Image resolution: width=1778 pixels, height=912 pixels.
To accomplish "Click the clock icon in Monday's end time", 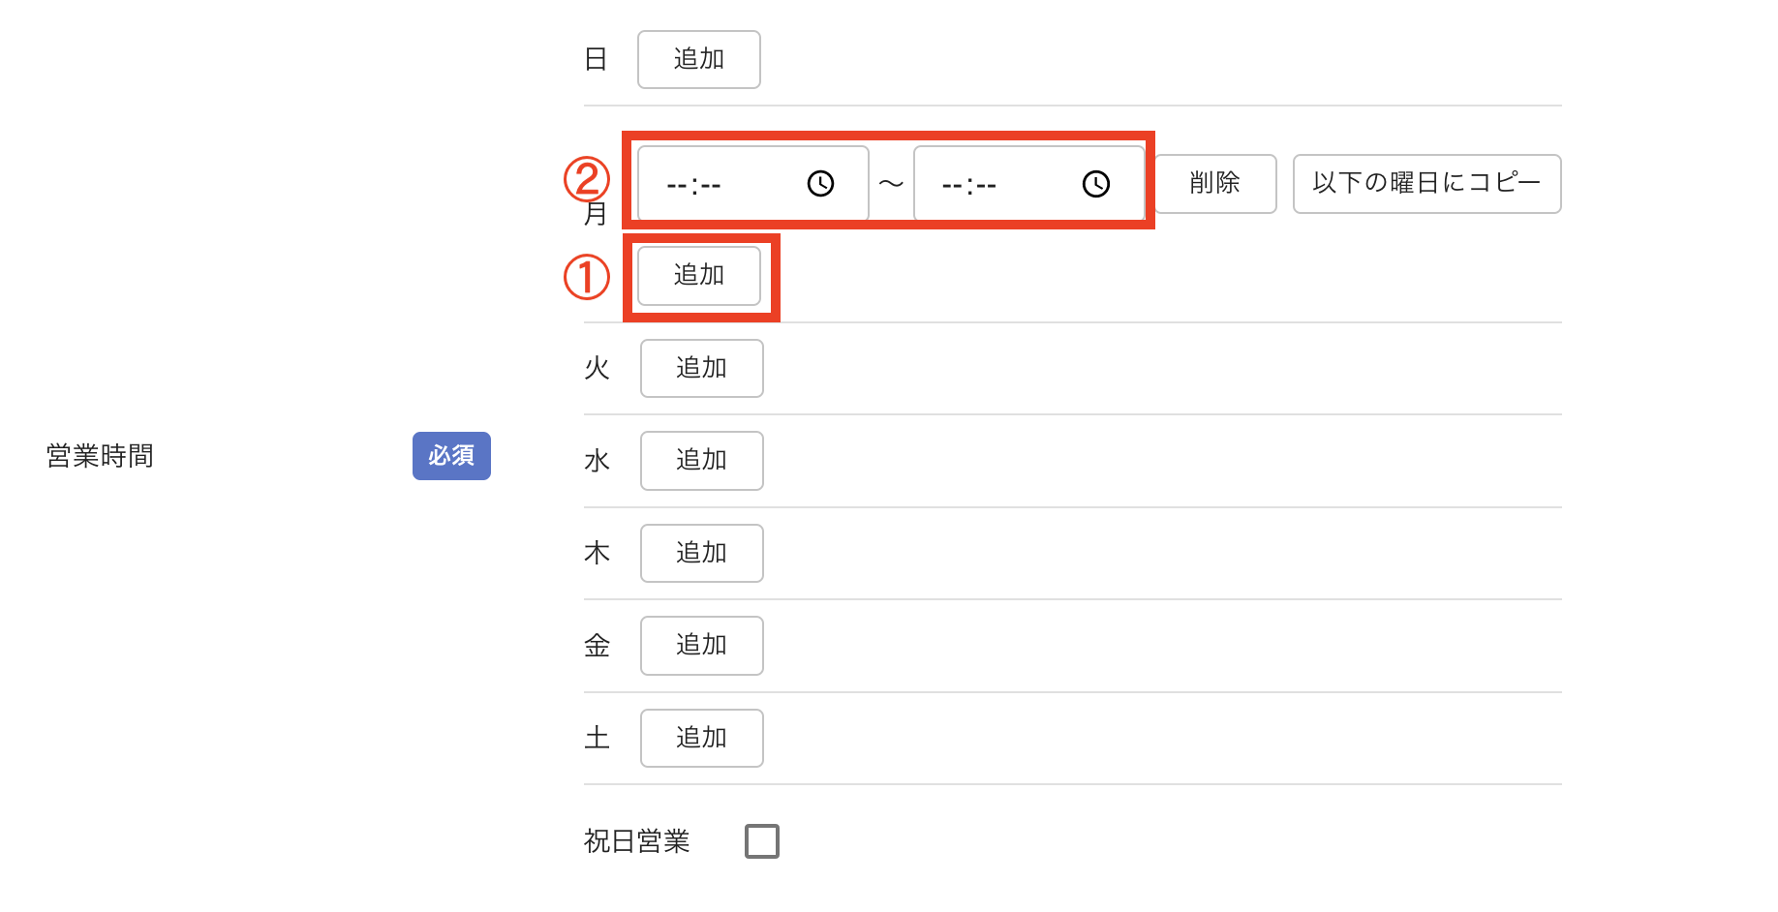I will [x=1095, y=184].
